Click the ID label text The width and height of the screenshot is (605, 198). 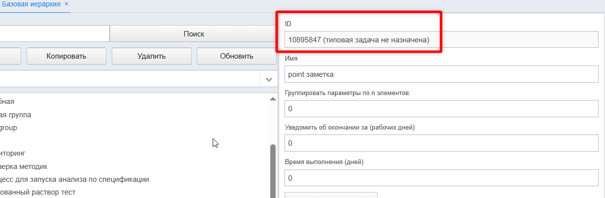288,24
